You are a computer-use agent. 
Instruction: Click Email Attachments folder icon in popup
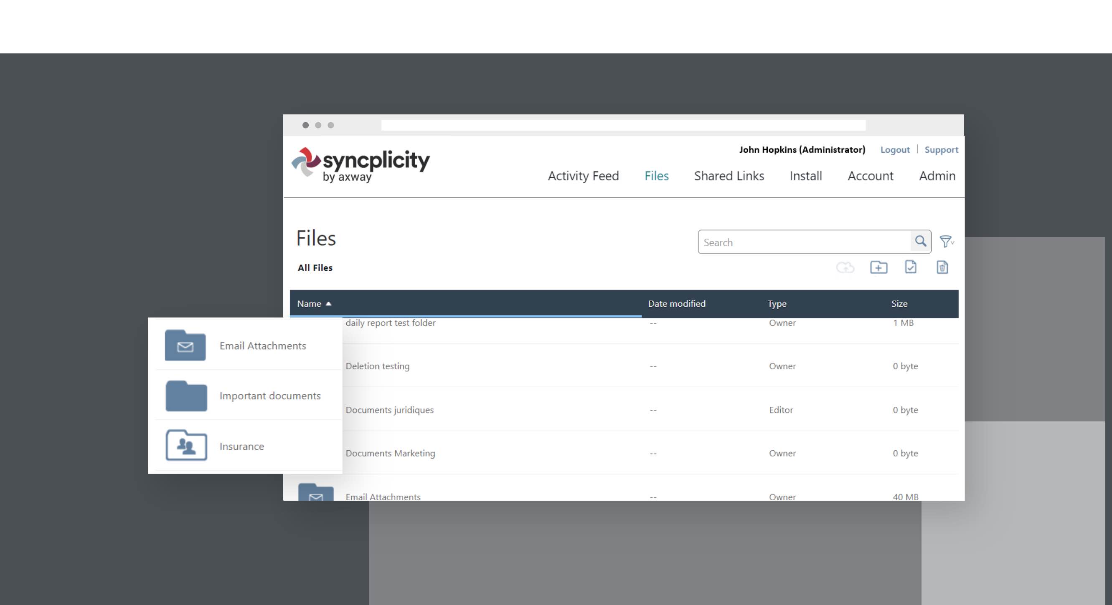(x=185, y=345)
